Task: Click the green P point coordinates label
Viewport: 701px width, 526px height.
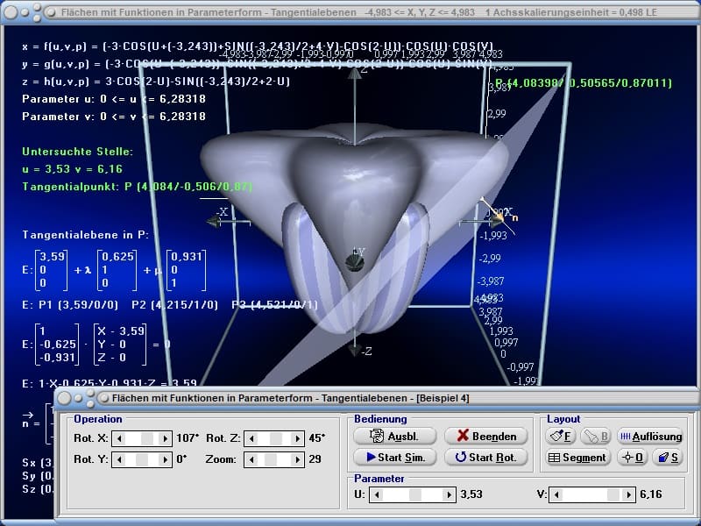Action: point(584,82)
